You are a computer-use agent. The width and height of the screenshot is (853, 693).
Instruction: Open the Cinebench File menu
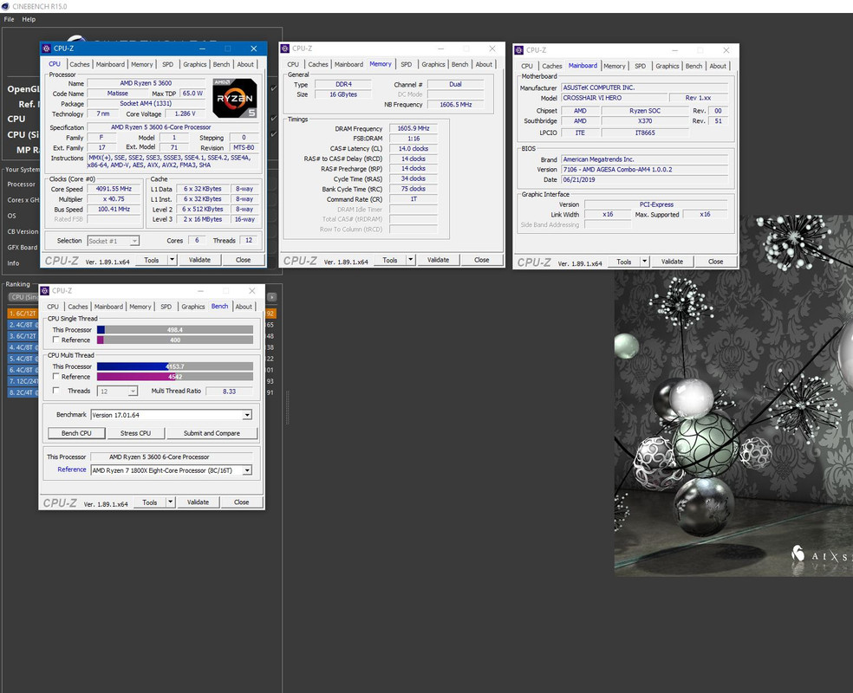[x=10, y=19]
